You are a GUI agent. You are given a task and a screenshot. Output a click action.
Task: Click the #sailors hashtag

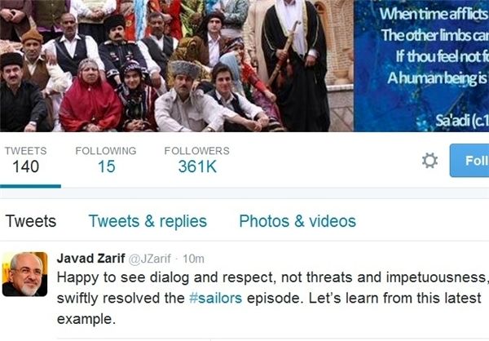click(x=215, y=298)
